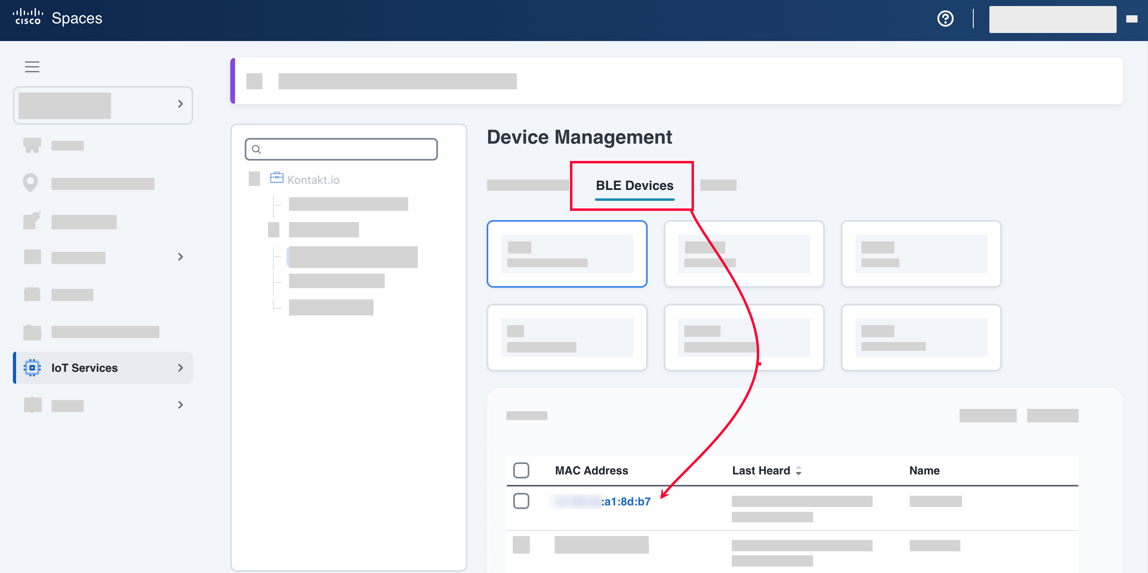
Task: Click the Last Heard column header
Action: coord(761,470)
